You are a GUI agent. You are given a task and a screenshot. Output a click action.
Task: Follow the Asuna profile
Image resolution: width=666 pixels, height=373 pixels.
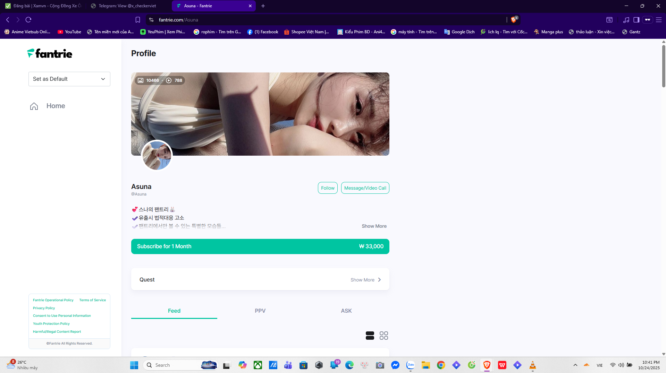327,188
